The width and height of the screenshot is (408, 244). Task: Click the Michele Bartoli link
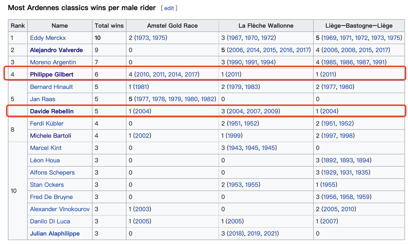pos(51,135)
